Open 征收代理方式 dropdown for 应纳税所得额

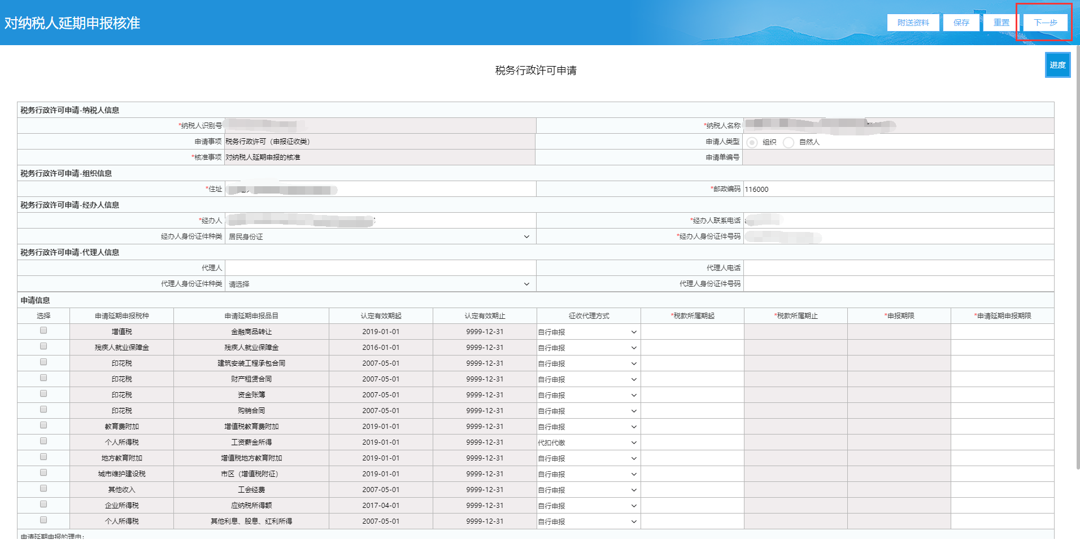588,506
